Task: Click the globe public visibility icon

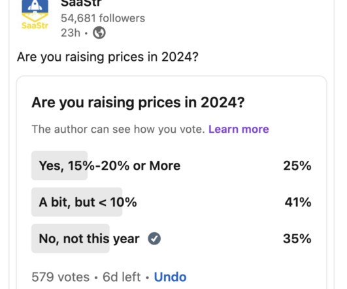Action: click(x=99, y=33)
